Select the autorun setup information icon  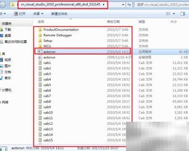click(40, 57)
